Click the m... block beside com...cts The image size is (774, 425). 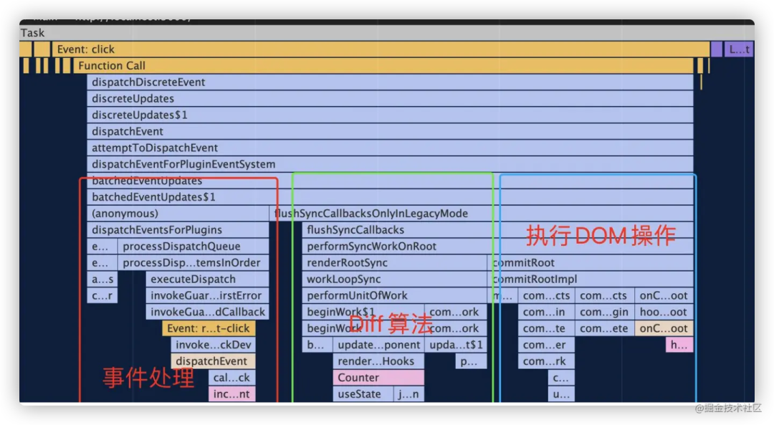coord(502,295)
